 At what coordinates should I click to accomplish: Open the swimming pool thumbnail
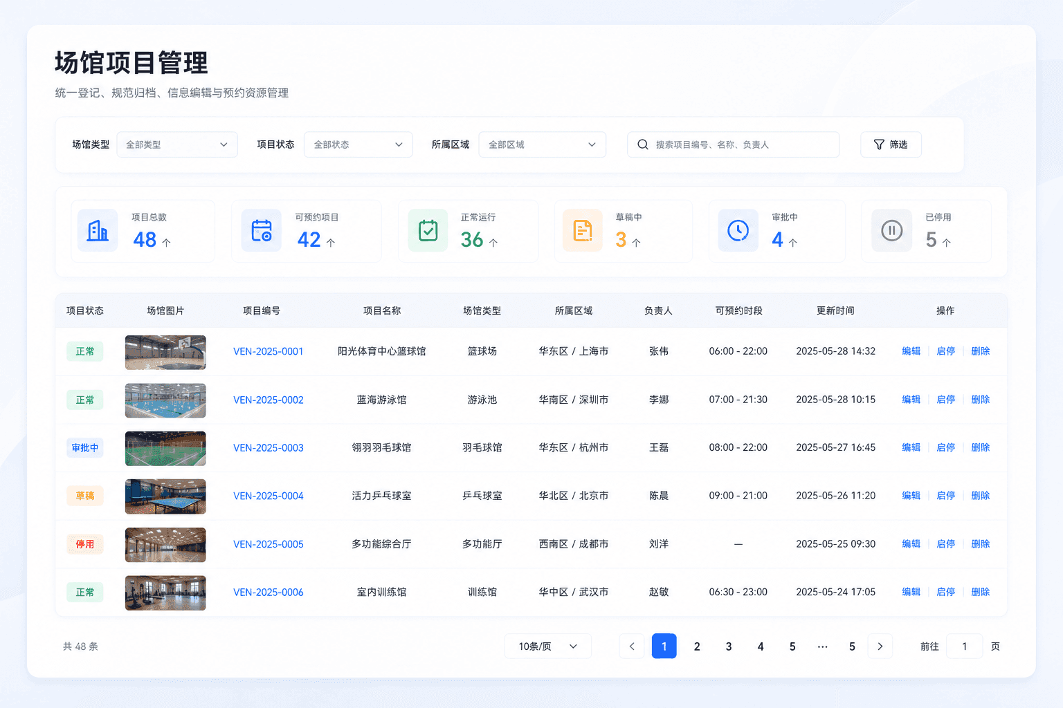pos(165,400)
